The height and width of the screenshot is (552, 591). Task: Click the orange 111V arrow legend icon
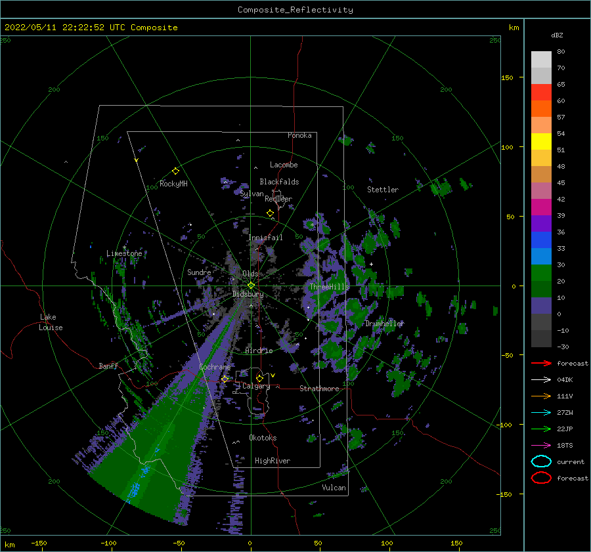click(x=541, y=396)
